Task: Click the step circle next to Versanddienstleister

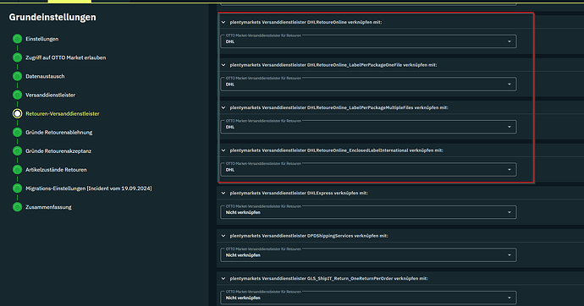Action: point(17,95)
